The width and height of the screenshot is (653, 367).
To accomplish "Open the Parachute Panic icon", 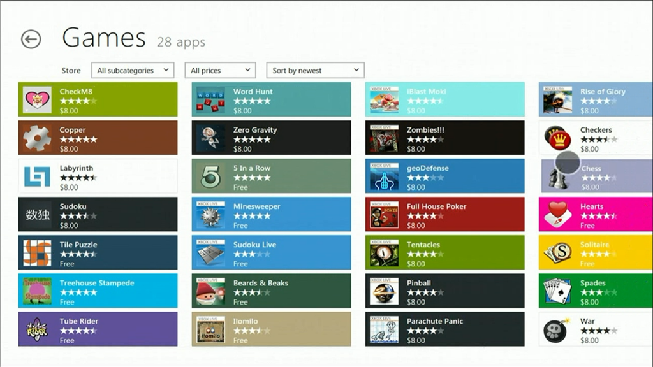I will click(x=384, y=329).
